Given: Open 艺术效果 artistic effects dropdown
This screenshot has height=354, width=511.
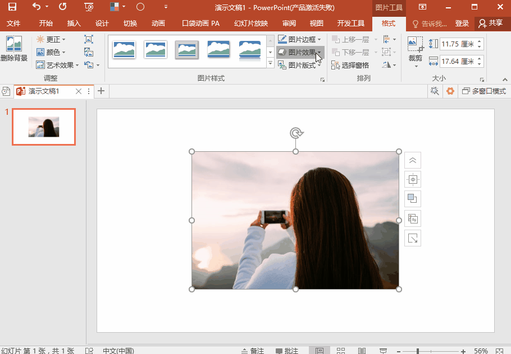Looking at the screenshot, I should 57,65.
